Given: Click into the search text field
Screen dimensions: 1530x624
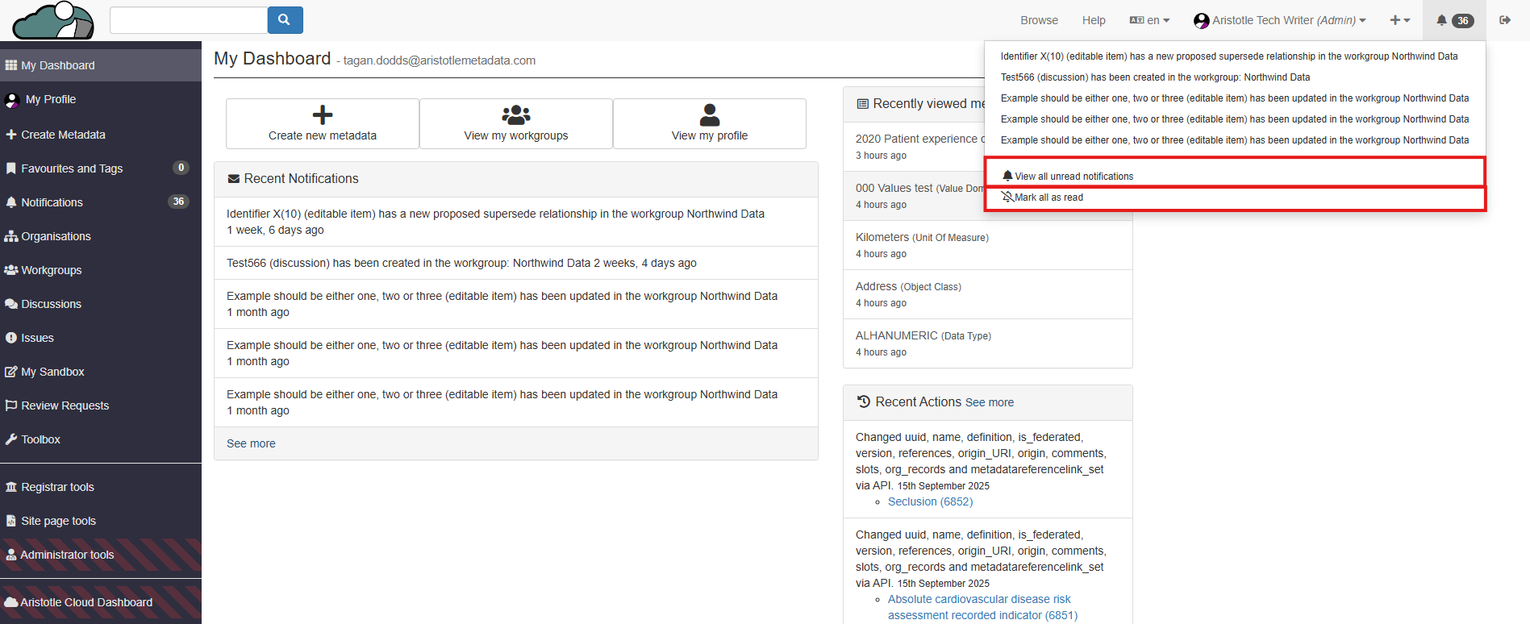Looking at the screenshot, I should (x=188, y=20).
